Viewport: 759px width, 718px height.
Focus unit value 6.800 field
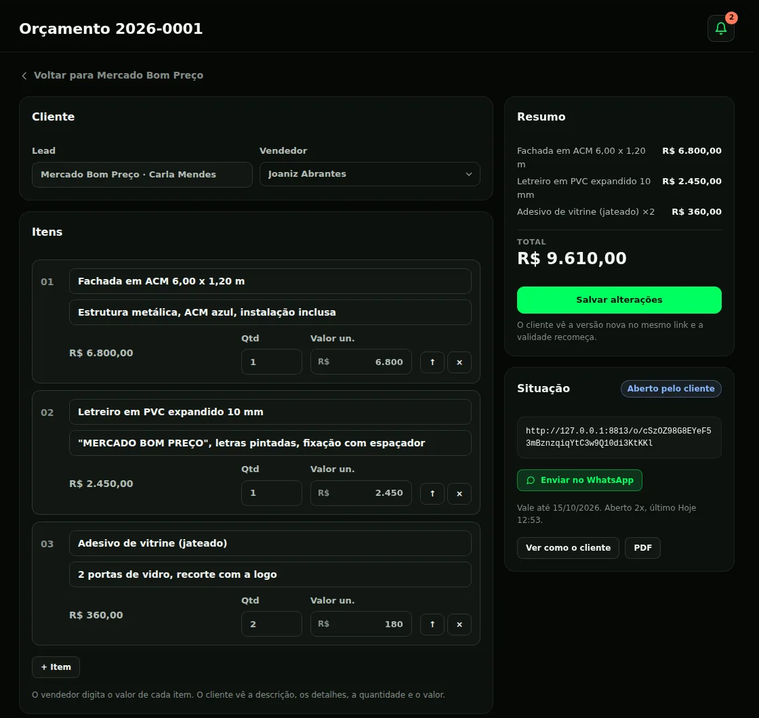(x=361, y=362)
